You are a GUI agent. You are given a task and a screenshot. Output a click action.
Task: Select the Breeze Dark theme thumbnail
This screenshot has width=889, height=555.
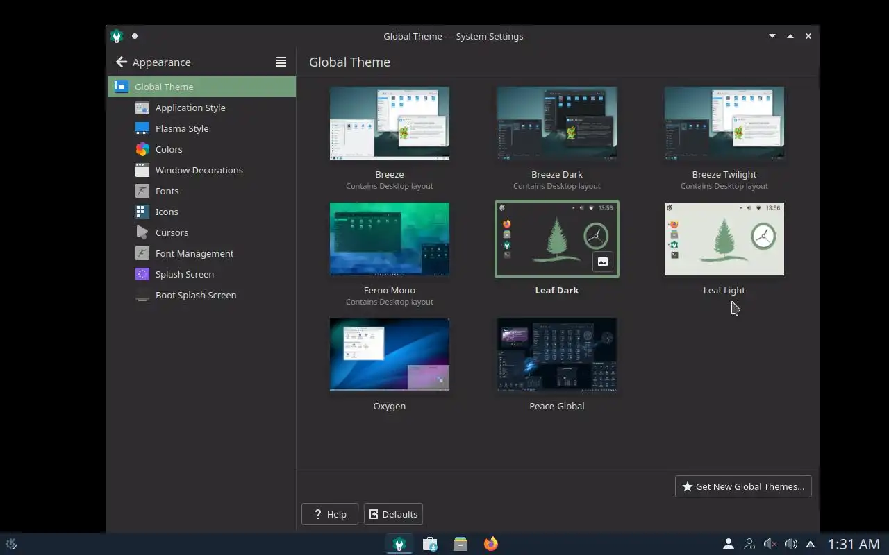(x=557, y=123)
